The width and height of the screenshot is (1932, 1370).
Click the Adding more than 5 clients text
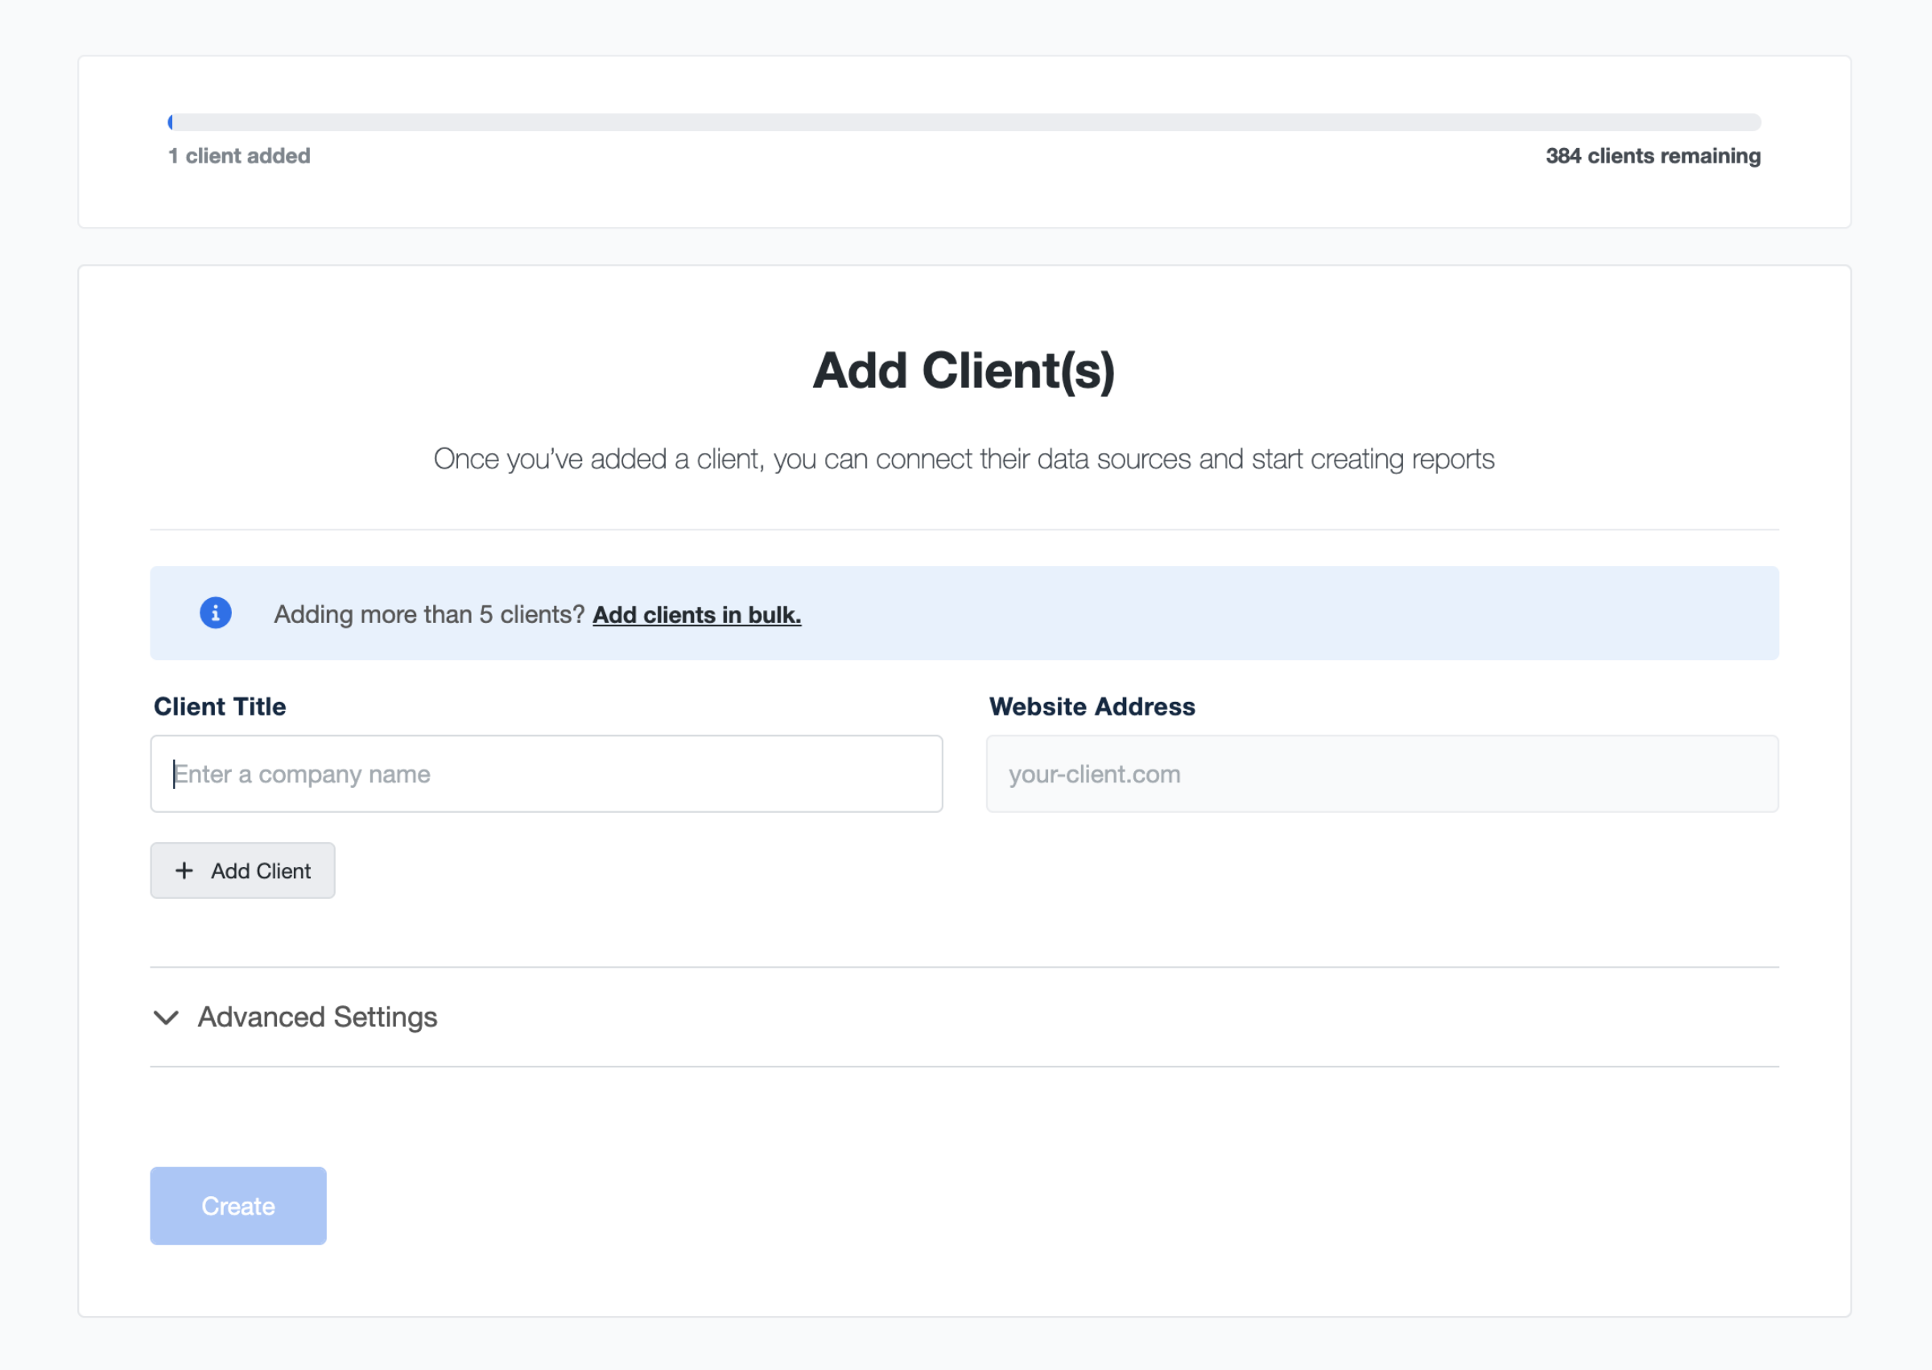428,615
